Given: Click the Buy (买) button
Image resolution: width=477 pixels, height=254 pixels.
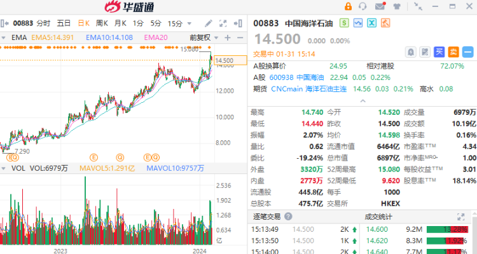Looking at the screenshot, I should tap(439, 52).
